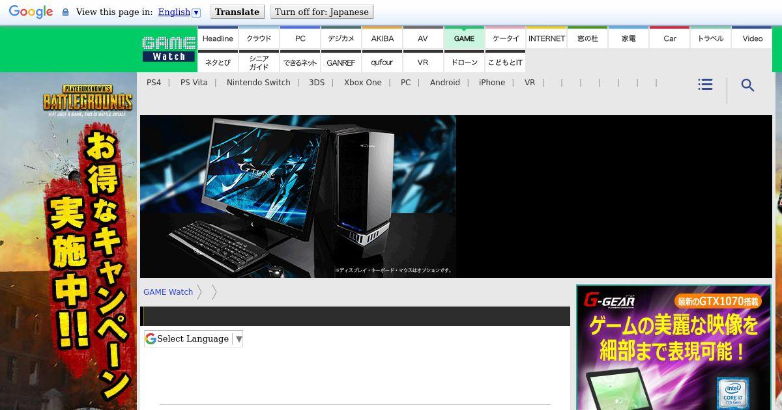Go to VR category link in platform bar
Viewport: 782px width, 410px height.
(x=530, y=83)
